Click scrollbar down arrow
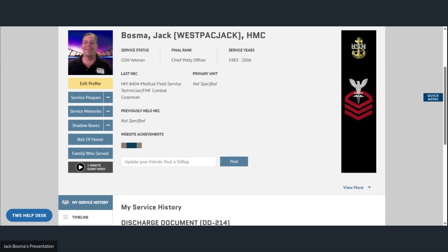Viewport: 448px width, 252px height. click(445, 223)
